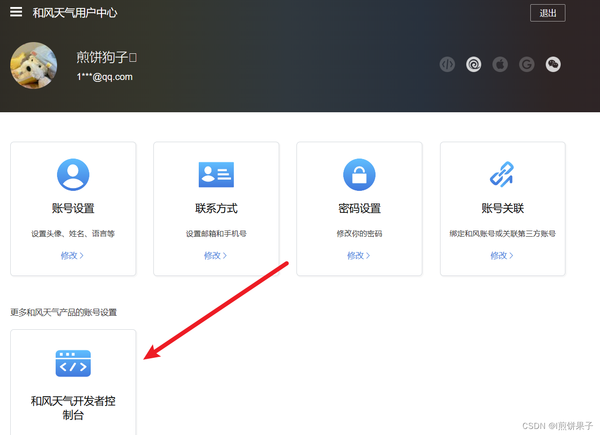Click the 账号设置 person icon
This screenshot has width=600, height=435.
click(x=73, y=174)
